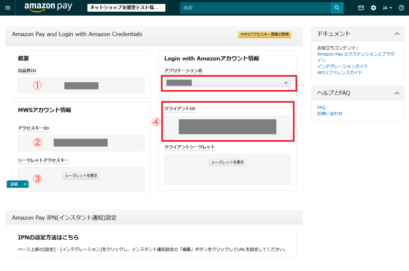Open the help question mark icon
Image resolution: width=409 pixels, height=271 pixels.
click(x=401, y=8)
